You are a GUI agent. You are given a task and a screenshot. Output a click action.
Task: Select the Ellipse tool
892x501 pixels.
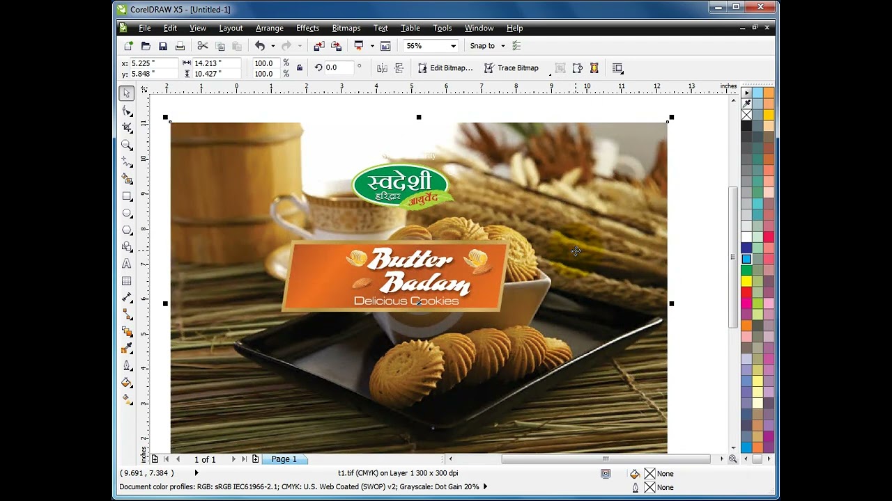[127, 213]
